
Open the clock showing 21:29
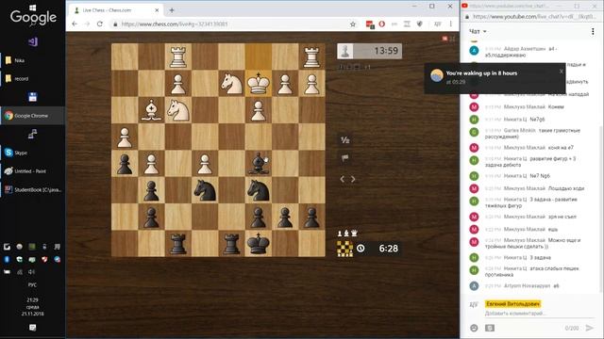coord(33,306)
